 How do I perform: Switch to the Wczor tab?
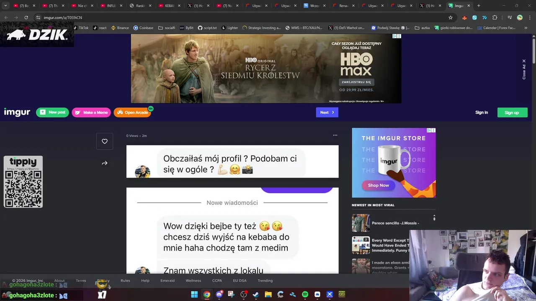pyautogui.click(x=314, y=6)
